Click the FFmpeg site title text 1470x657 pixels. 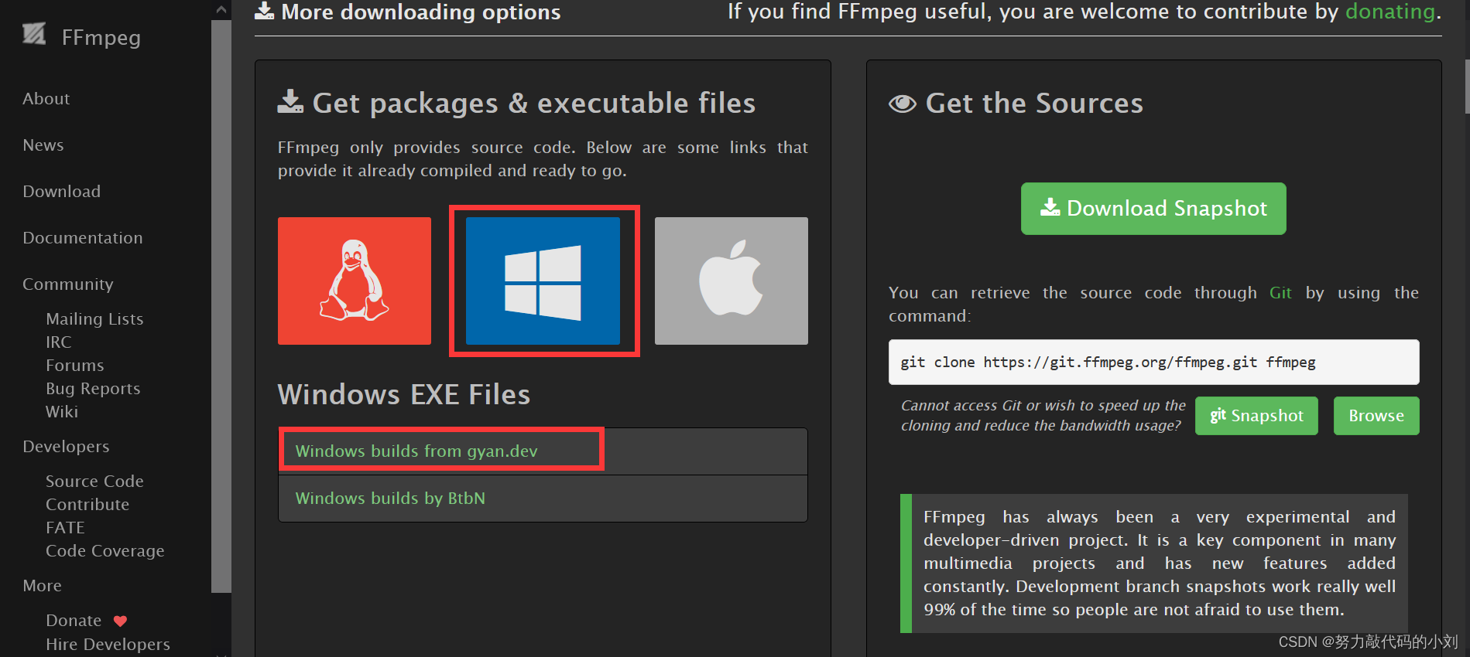(x=101, y=37)
